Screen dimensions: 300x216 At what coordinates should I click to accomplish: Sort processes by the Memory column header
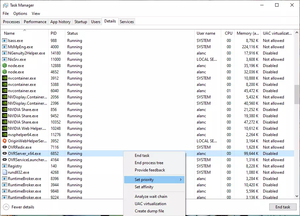coord(248,33)
